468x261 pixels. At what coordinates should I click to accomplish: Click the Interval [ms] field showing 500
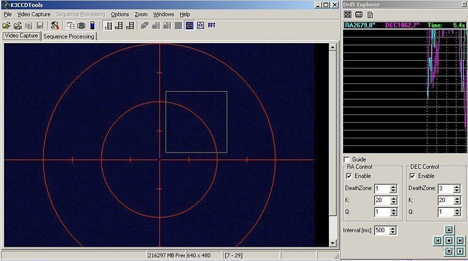tap(382, 230)
